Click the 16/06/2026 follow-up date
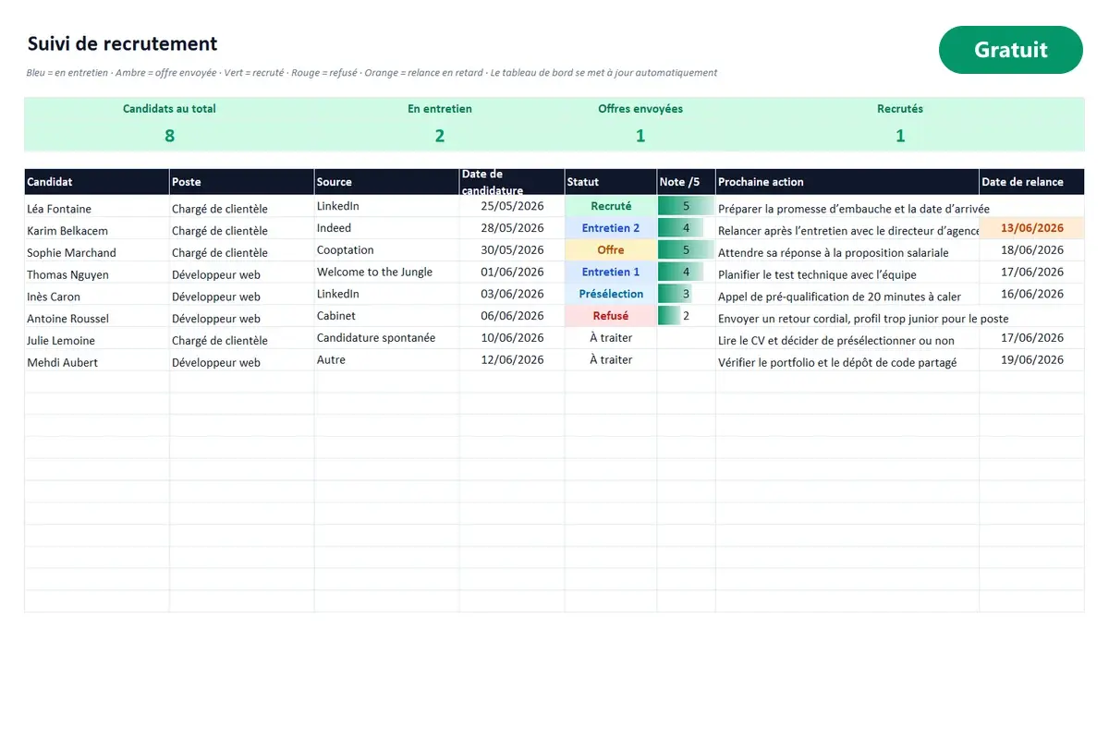The width and height of the screenshot is (1109, 739). pyautogui.click(x=1031, y=294)
